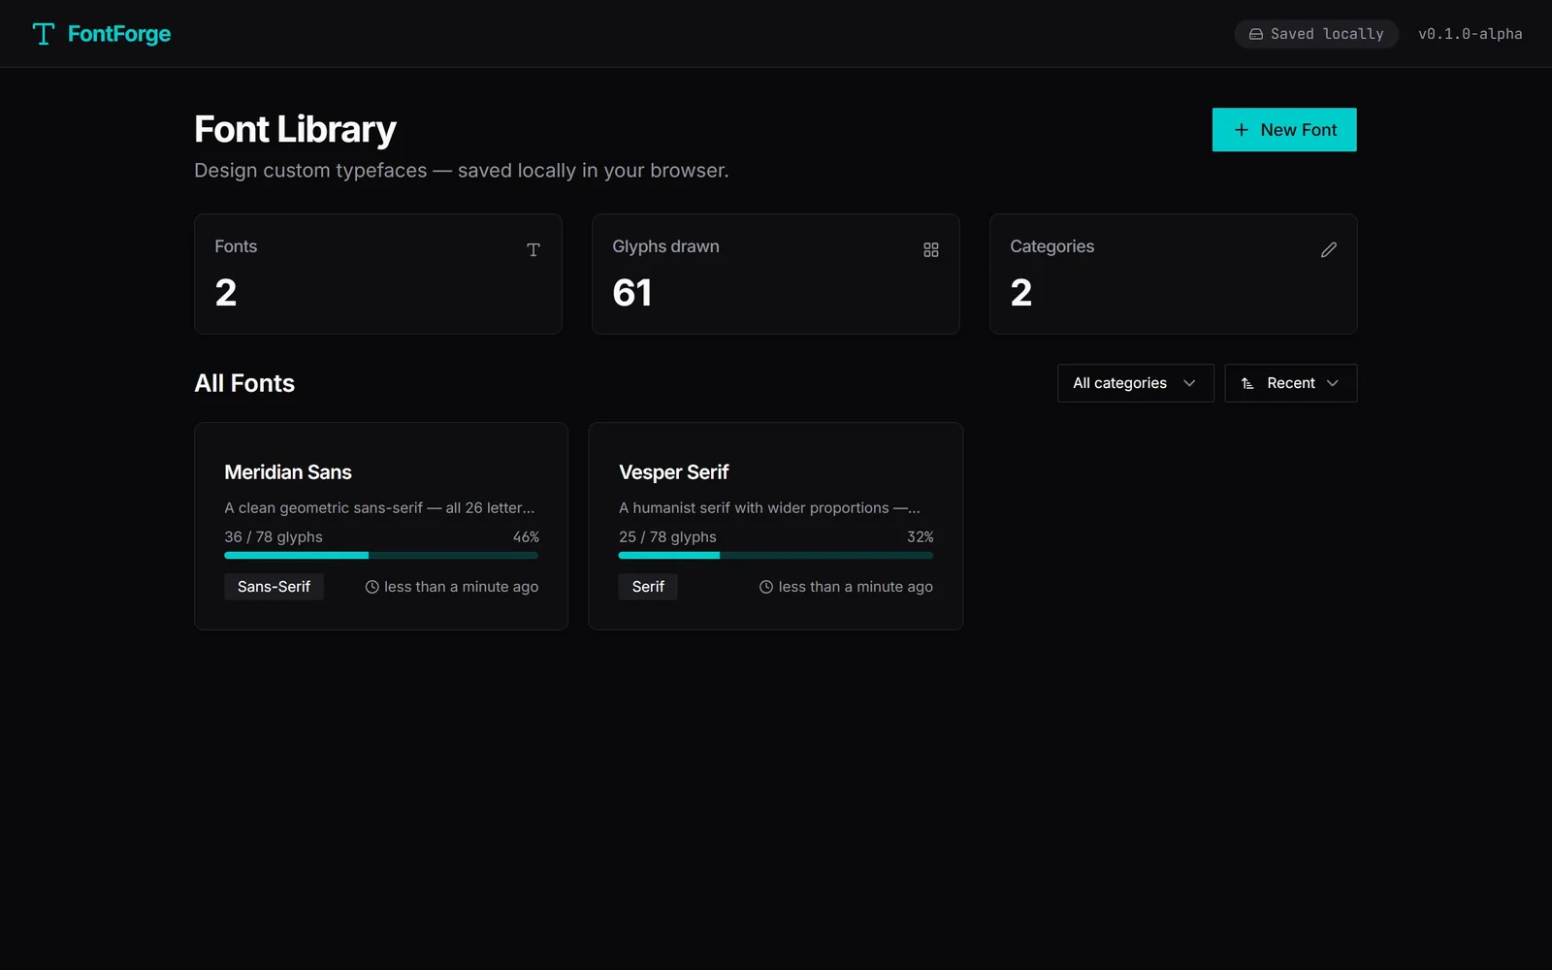
Task: Click 25 / 78 glyphs text
Action: point(667,537)
